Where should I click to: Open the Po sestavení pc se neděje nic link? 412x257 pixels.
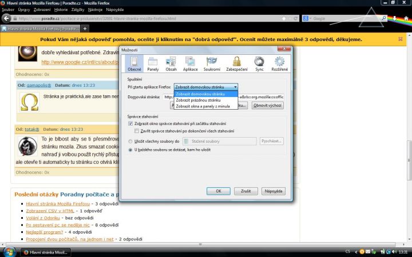click(x=58, y=225)
